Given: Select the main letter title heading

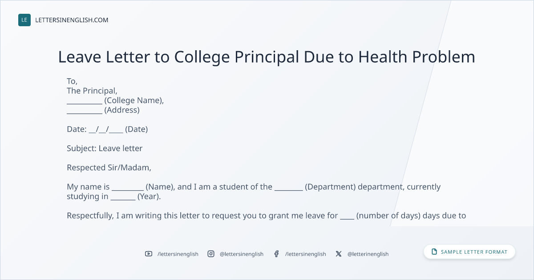Looking at the screenshot, I should (x=267, y=57).
